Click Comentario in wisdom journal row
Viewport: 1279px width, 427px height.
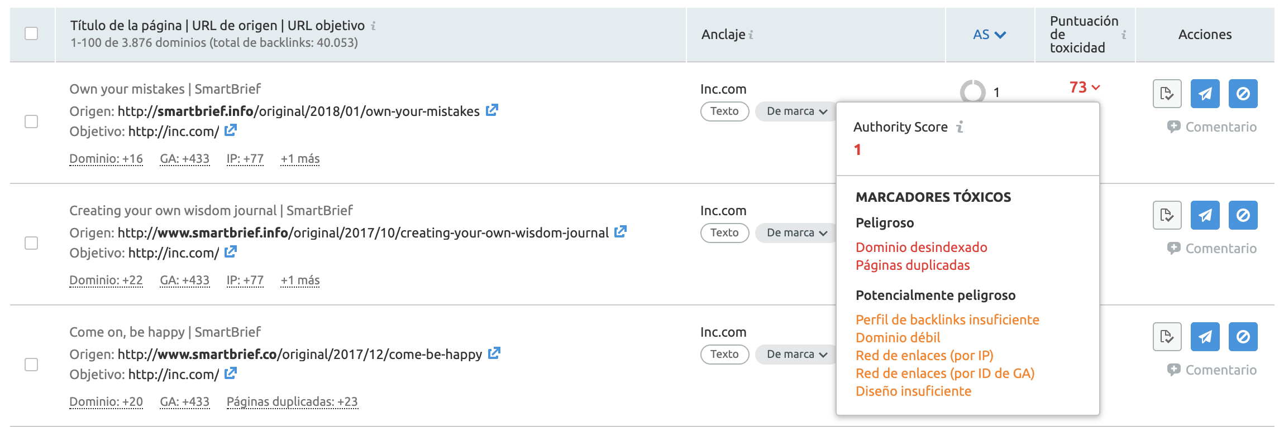click(x=1212, y=249)
